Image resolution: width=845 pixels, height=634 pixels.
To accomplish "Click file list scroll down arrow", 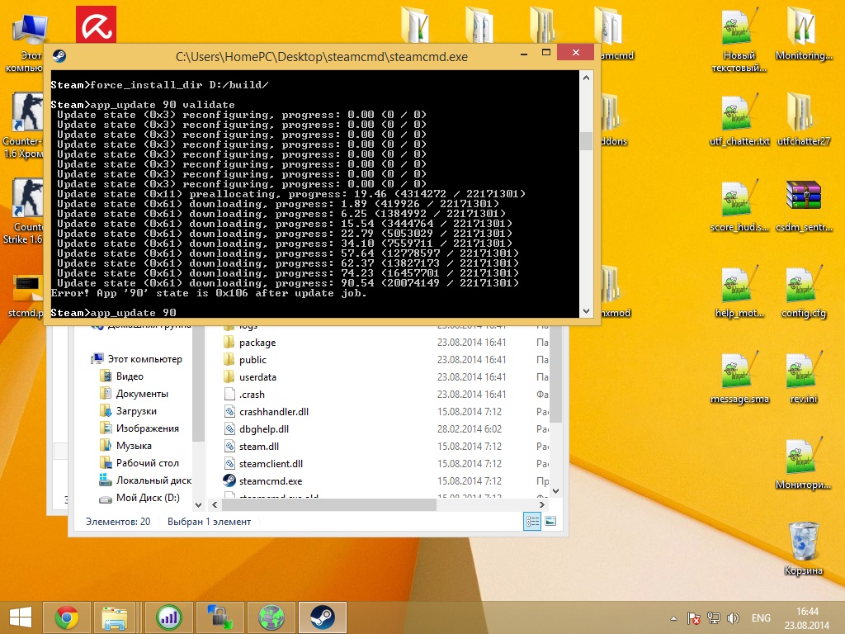I will coord(556,491).
